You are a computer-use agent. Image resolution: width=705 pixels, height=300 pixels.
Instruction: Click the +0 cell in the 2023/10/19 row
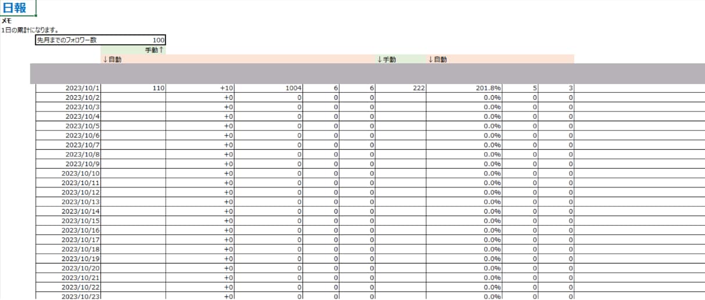point(200,258)
